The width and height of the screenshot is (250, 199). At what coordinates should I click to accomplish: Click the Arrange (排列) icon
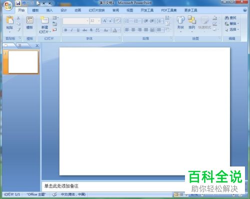coord(191,20)
